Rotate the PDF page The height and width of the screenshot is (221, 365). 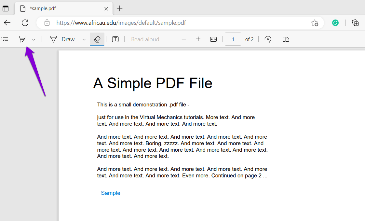[267, 39]
